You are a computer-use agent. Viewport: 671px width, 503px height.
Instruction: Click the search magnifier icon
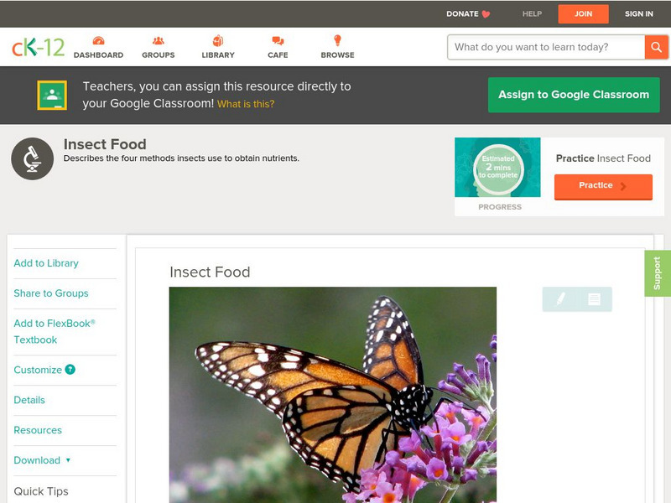656,47
